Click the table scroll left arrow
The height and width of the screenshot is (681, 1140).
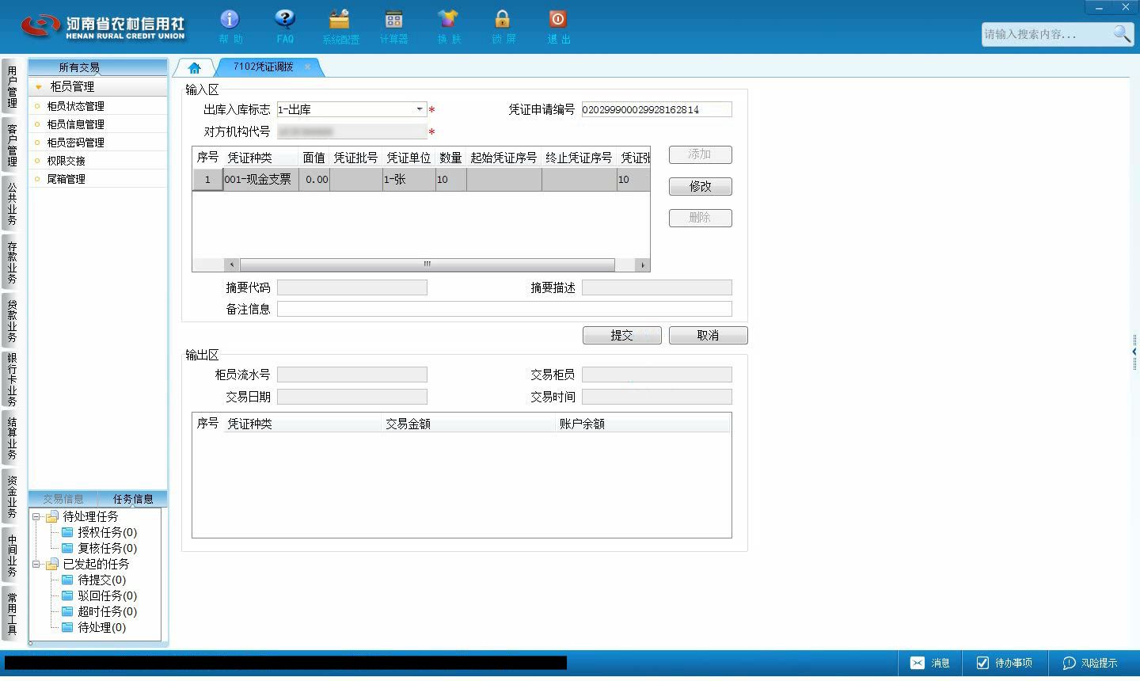tap(231, 264)
